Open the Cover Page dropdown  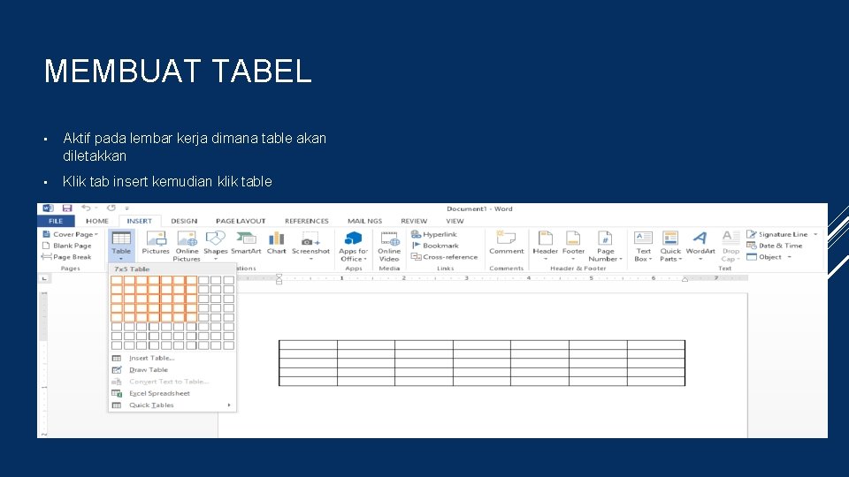[71, 234]
